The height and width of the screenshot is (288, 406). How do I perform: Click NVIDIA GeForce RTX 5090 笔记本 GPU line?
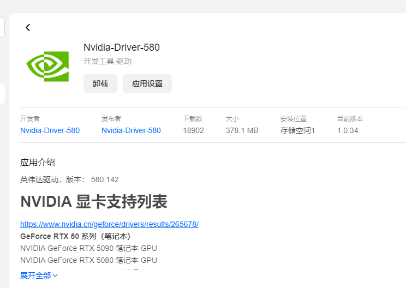[88, 248]
